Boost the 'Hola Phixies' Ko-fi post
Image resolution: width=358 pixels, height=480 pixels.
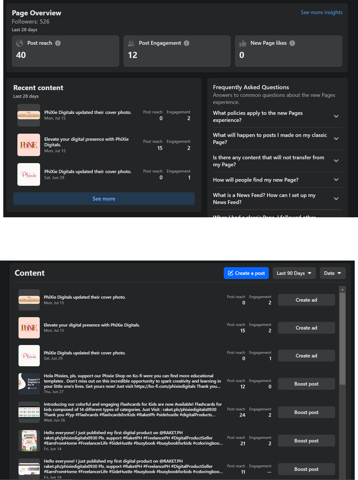[x=306, y=384]
